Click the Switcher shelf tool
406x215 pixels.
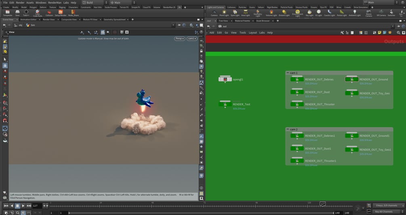pyautogui.click(x=391, y=13)
